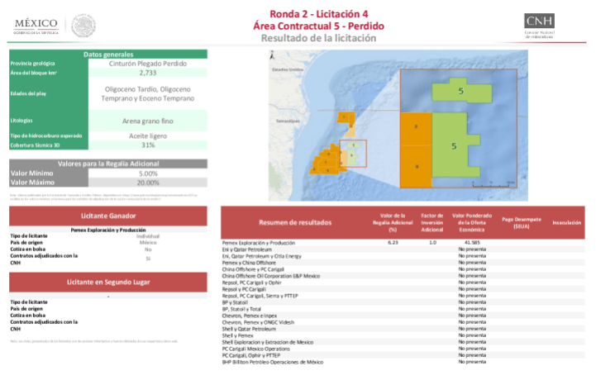Click the Mexican coat of arms seal

point(83,26)
